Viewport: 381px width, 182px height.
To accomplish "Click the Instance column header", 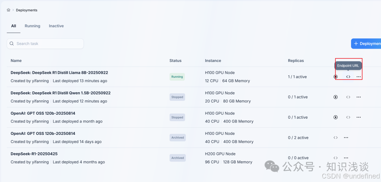I will point(213,61).
